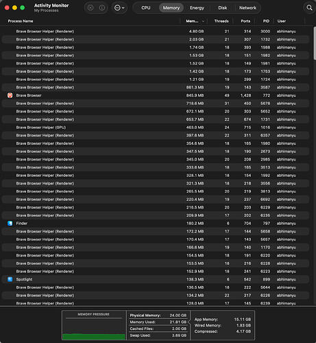Click the 170.4 MB memory value
This screenshot has width=316, height=343.
point(195,239)
